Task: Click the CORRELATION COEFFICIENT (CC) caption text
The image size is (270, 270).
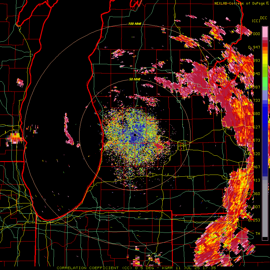Action: (x=94, y=268)
